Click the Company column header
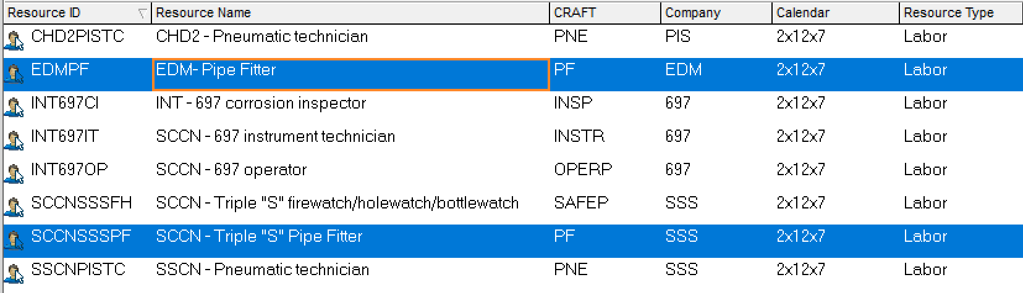 (x=716, y=13)
